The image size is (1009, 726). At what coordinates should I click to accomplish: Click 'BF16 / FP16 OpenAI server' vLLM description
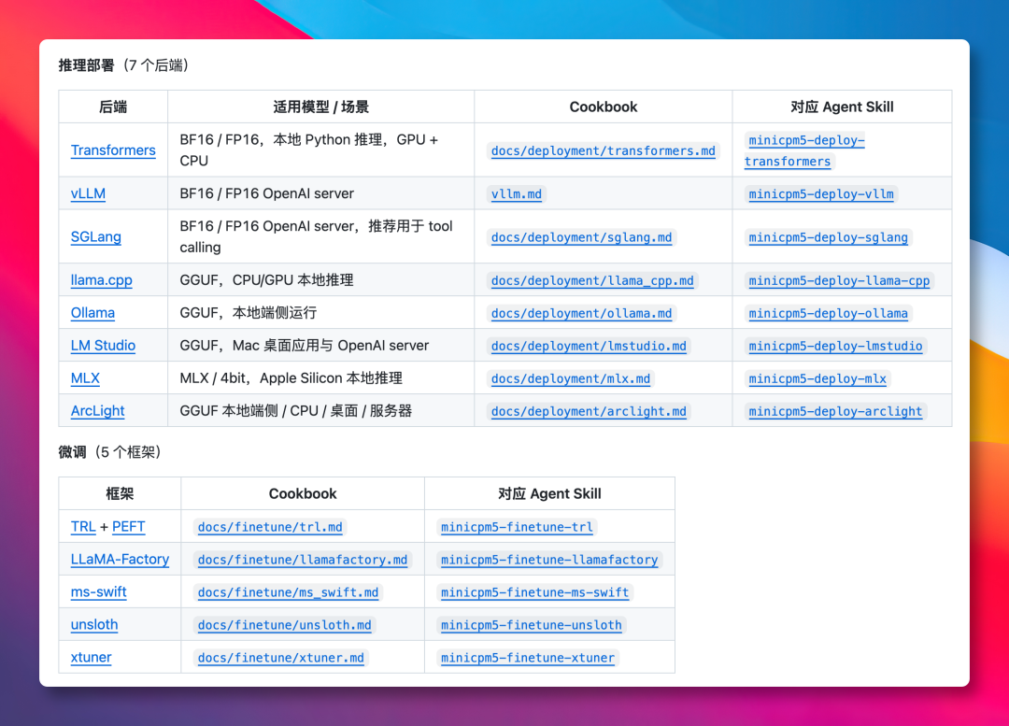coord(267,193)
